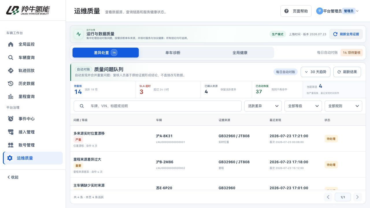The width and height of the screenshot is (370, 208).
Task: Open issue 主车辆缺少实时来源
Action: pos(89,185)
